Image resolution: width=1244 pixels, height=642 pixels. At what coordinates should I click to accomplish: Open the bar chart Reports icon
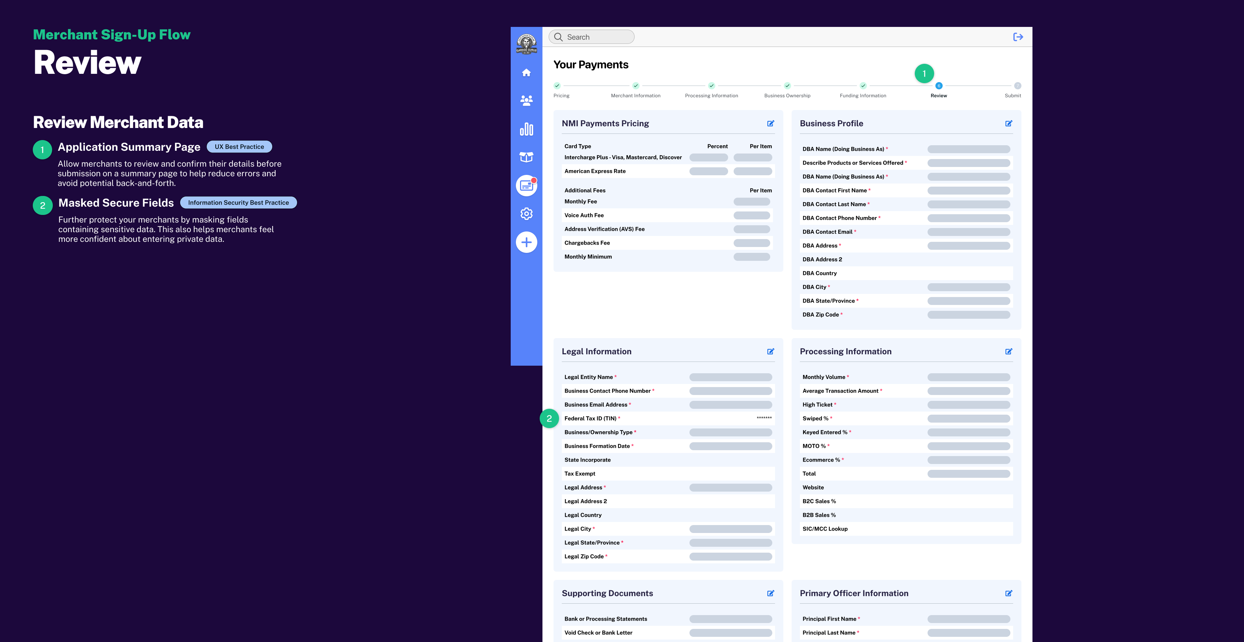click(526, 129)
